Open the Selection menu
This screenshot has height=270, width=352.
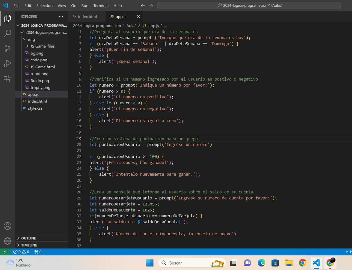pos(44,6)
